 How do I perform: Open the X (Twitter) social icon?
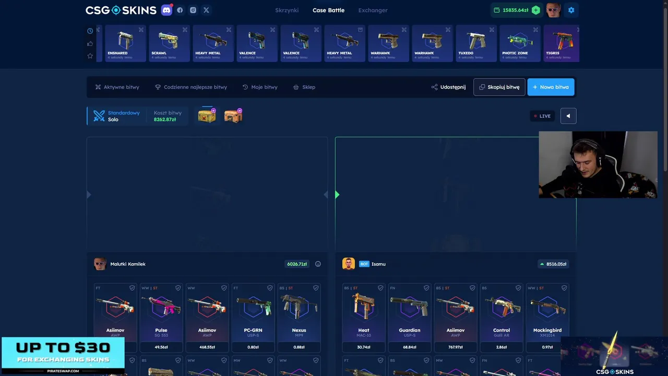pyautogui.click(x=206, y=10)
